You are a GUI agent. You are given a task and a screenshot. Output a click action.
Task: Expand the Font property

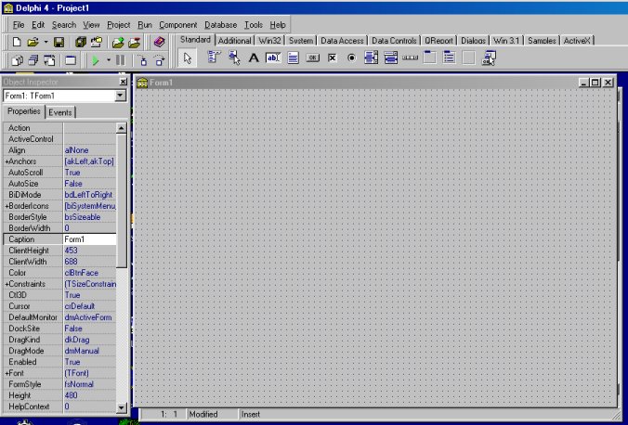[x=7, y=373]
